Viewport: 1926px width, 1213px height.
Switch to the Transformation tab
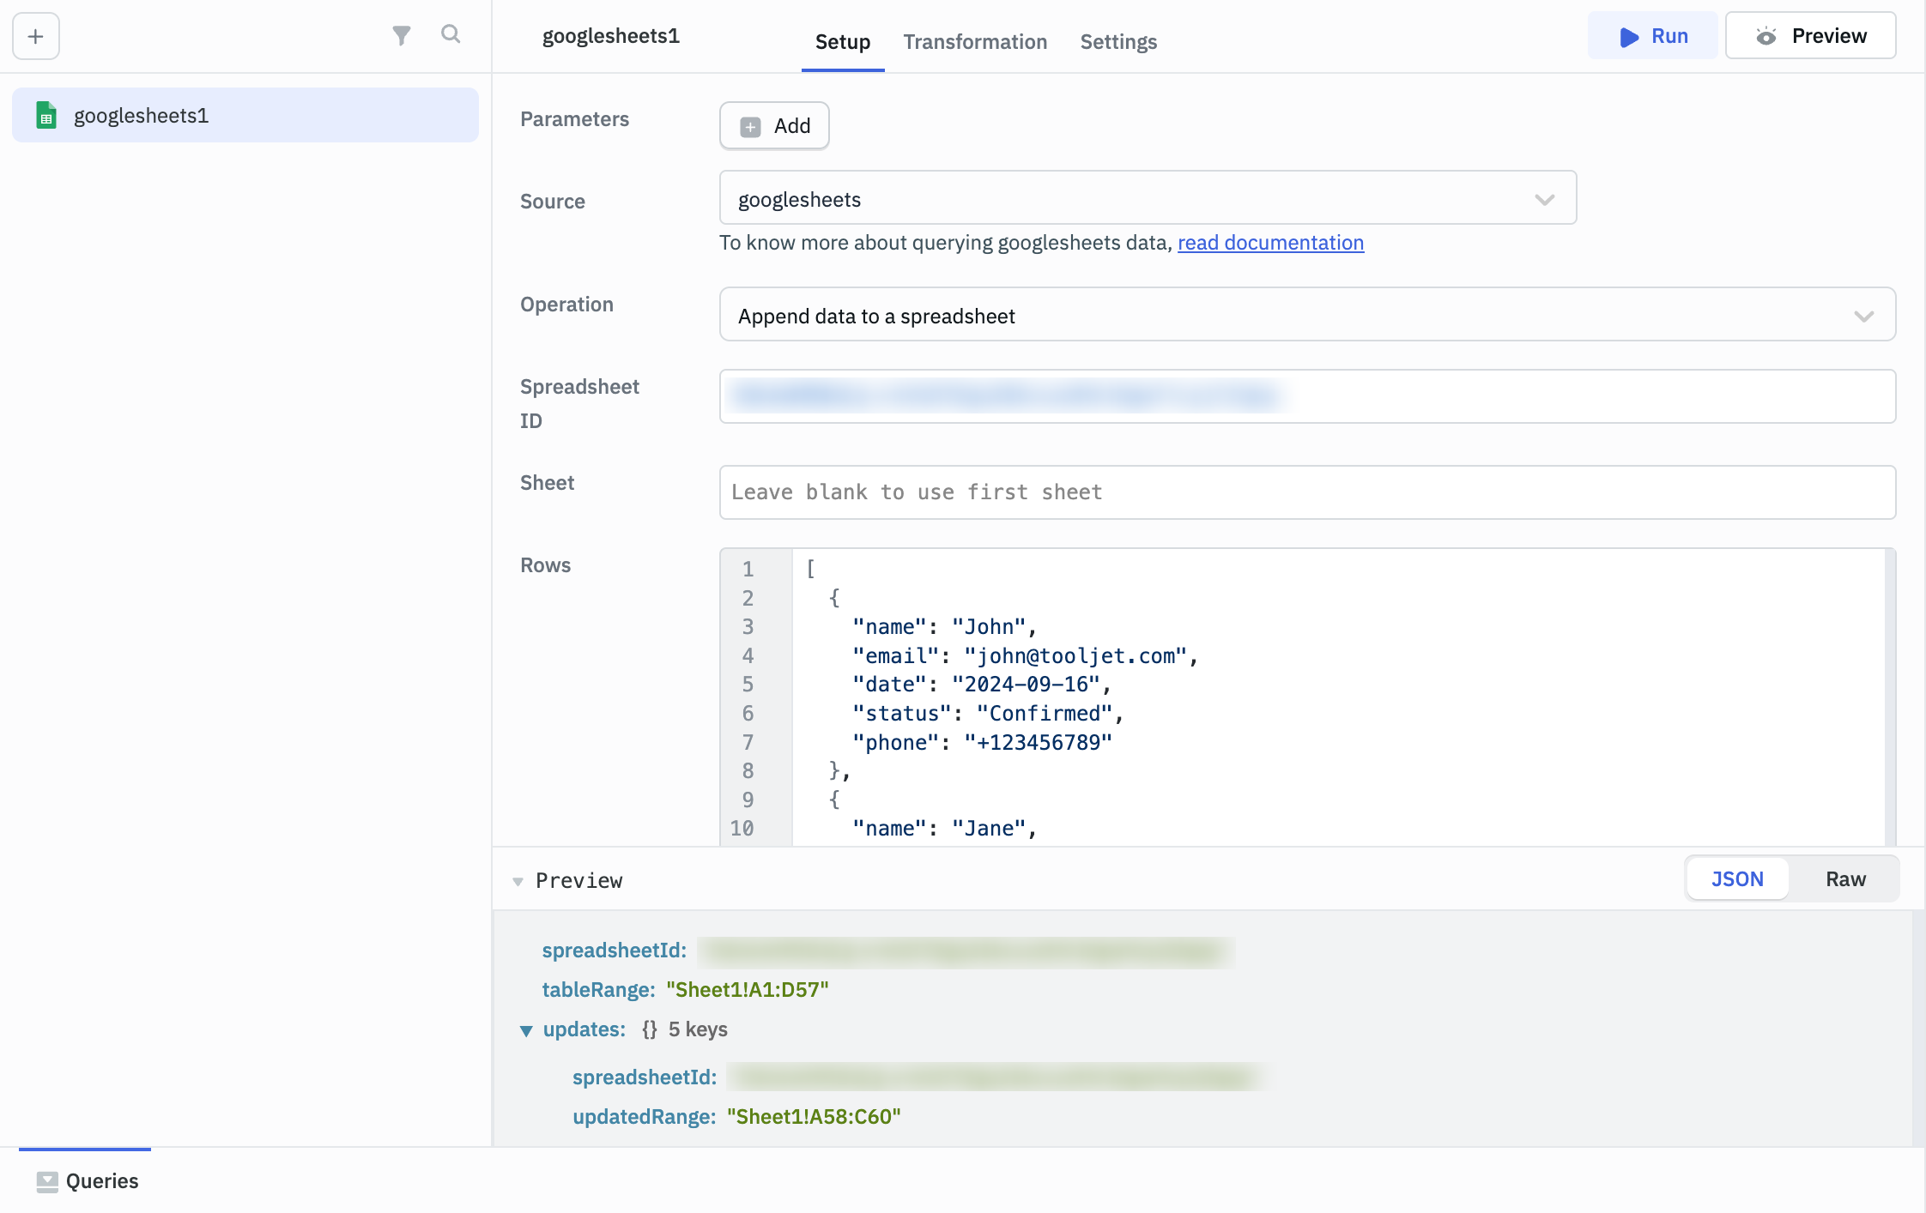pos(975,41)
